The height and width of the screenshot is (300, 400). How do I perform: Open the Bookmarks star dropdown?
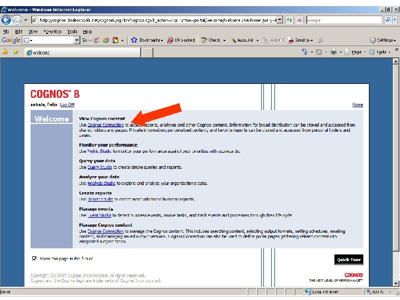coord(147,40)
